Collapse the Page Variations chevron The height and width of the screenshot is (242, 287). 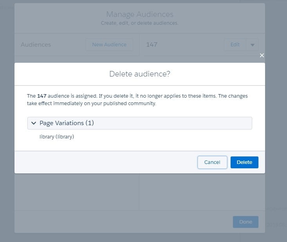(33, 123)
